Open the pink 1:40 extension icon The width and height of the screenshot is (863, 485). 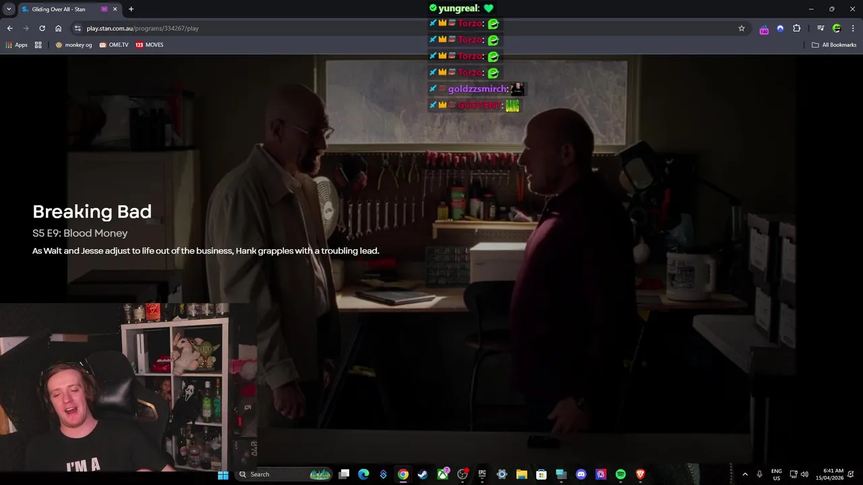764,29
